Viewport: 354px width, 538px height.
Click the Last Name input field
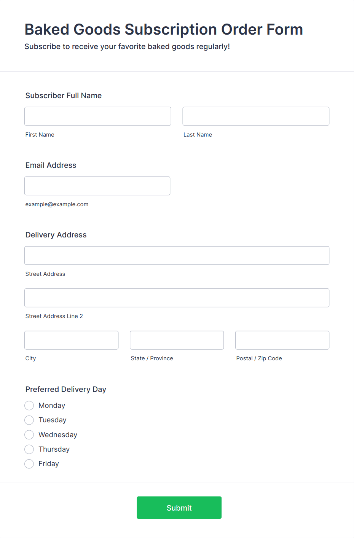pyautogui.click(x=256, y=116)
